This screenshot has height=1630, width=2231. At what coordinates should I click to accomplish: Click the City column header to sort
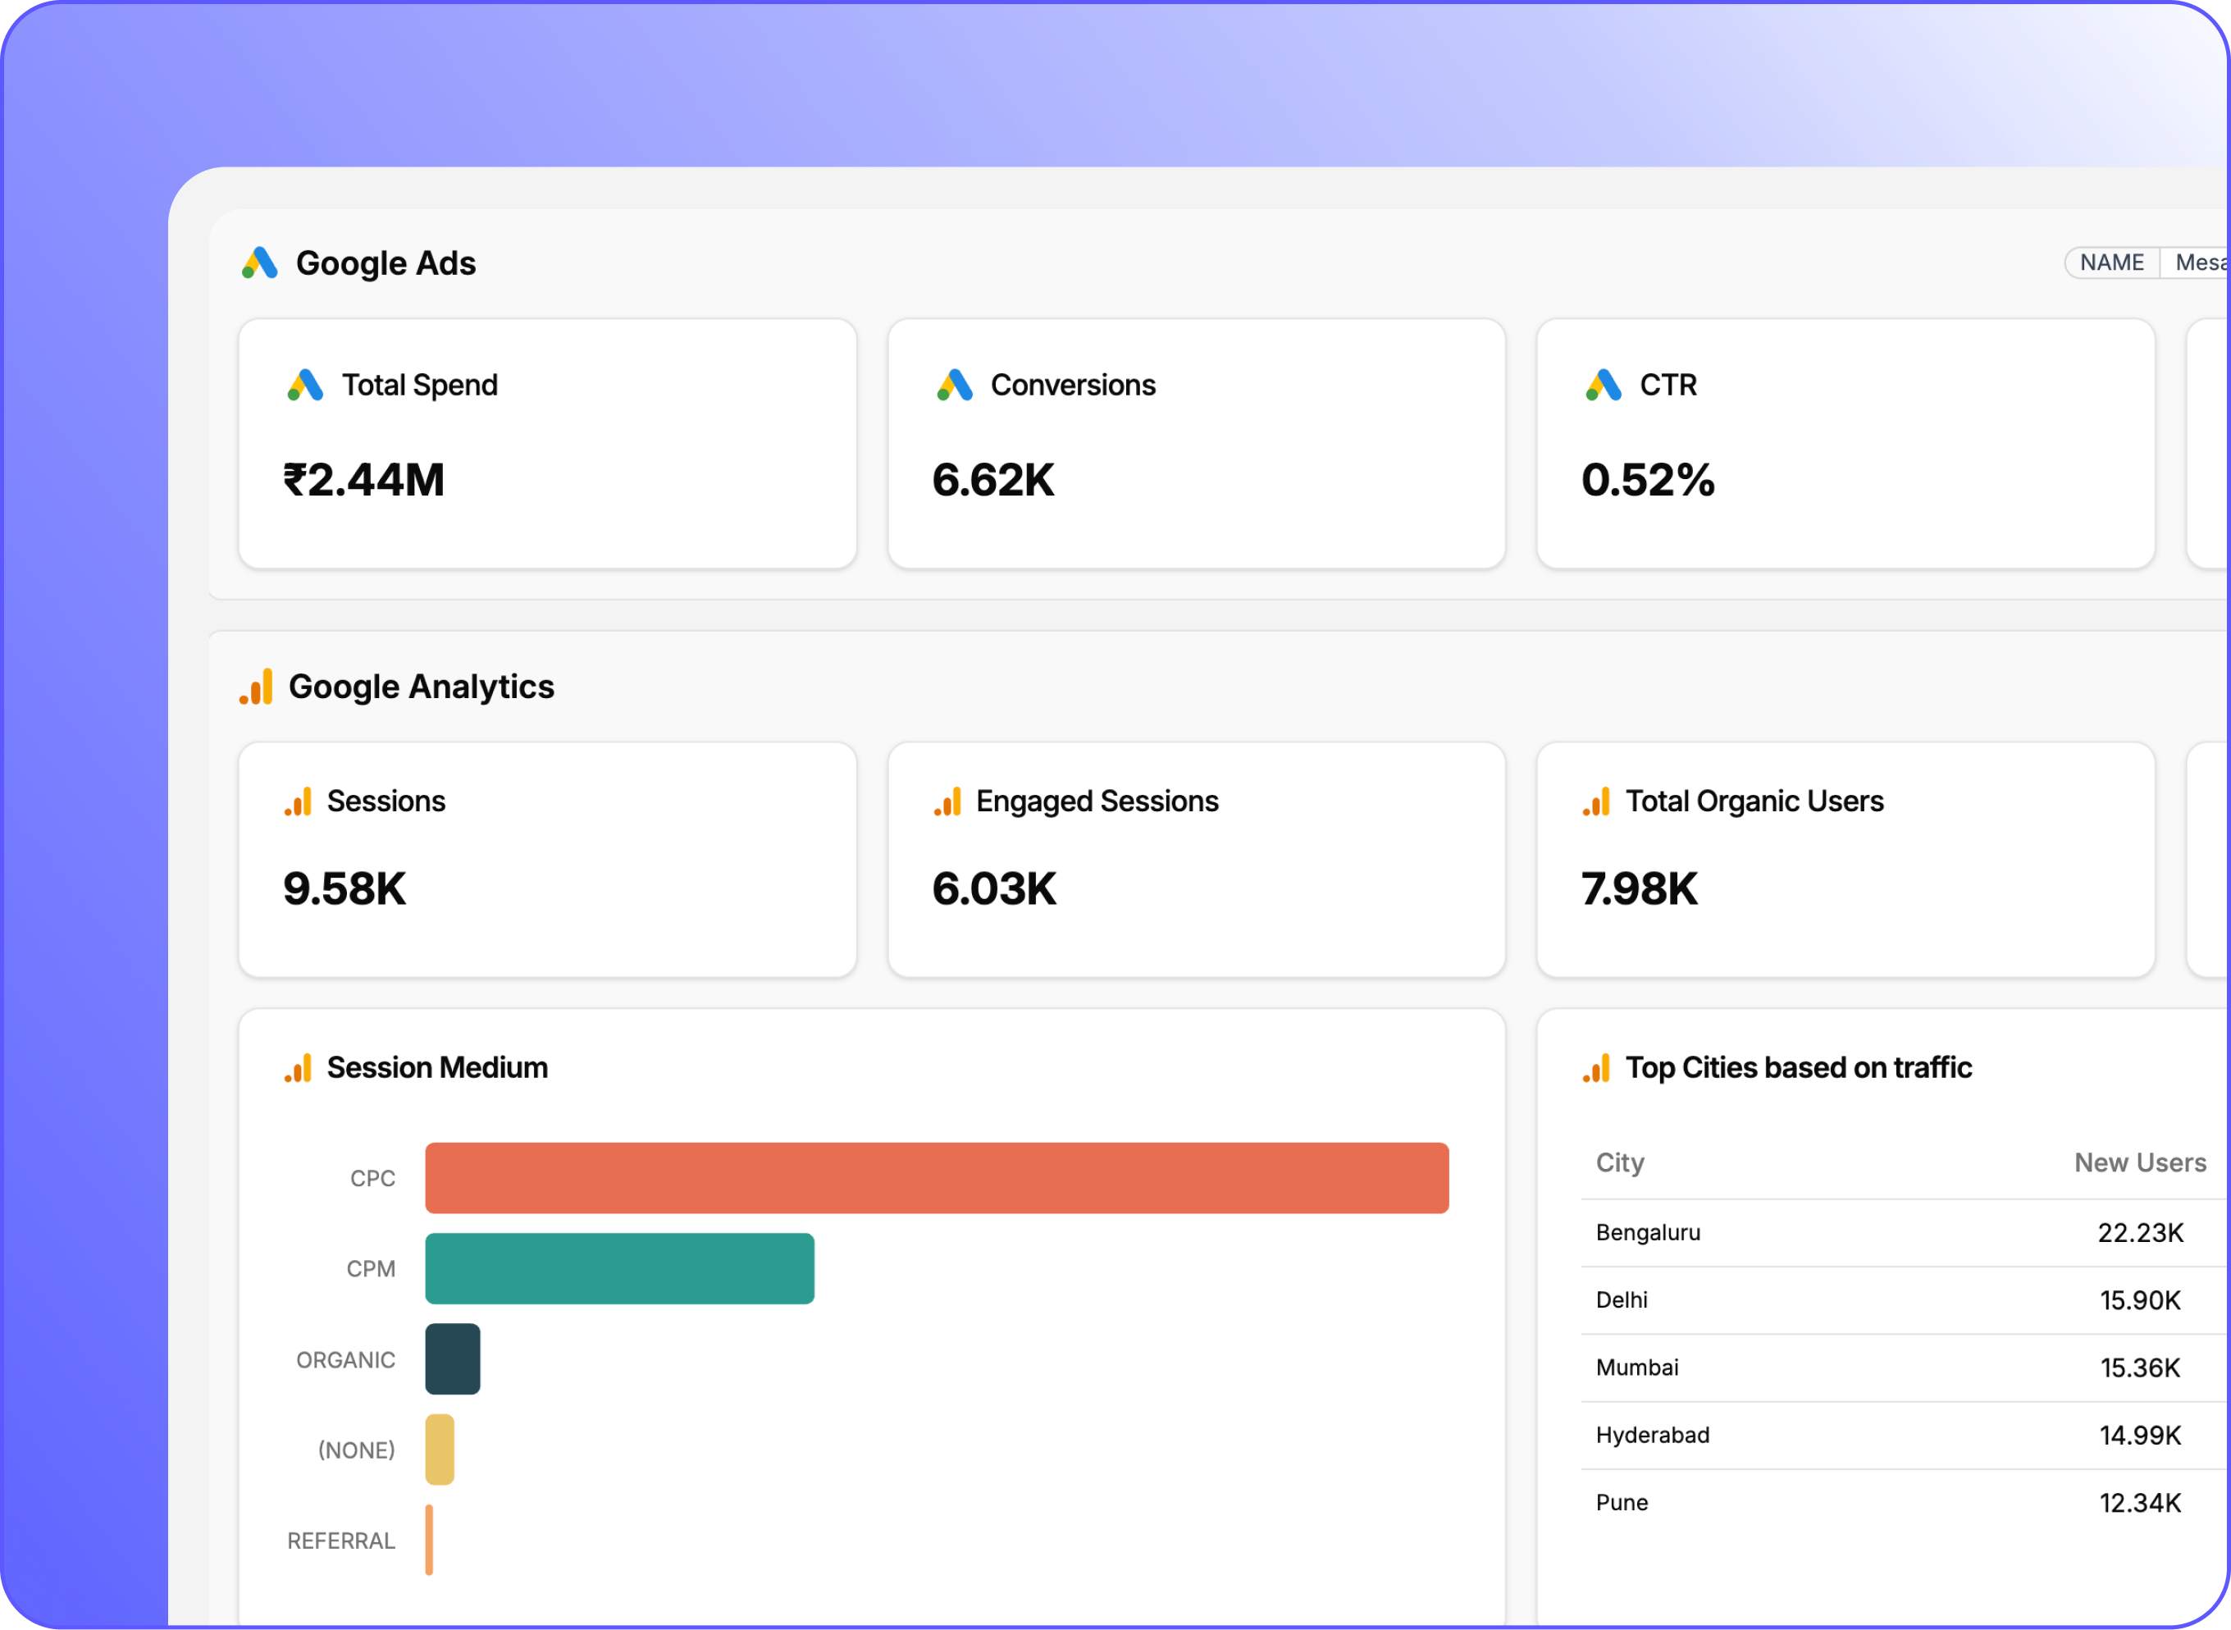pos(1619,1162)
